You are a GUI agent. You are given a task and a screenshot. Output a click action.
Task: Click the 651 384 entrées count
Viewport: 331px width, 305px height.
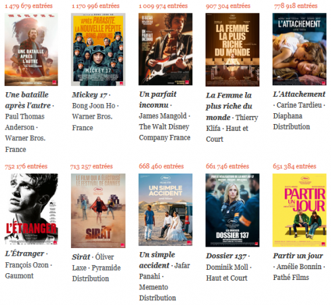(x=294, y=166)
